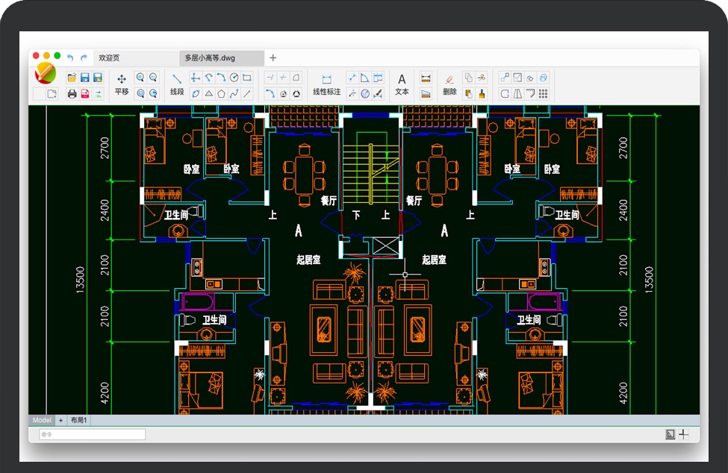Screen dimensions: 728x473
Task: Click the open folder icon
Action: click(x=72, y=78)
